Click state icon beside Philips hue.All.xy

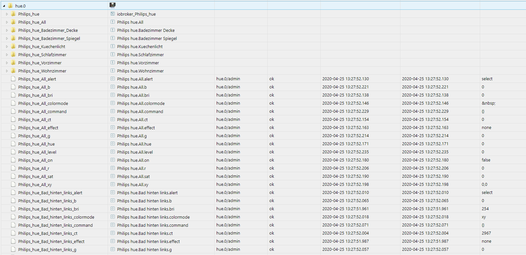[x=113, y=184]
